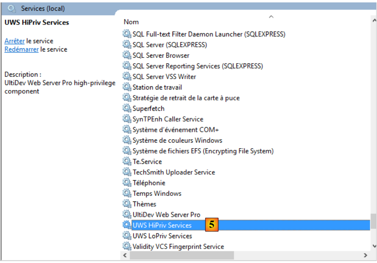Click the gear icon next to Superfetch
The height and width of the screenshot is (263, 377).
click(127, 108)
